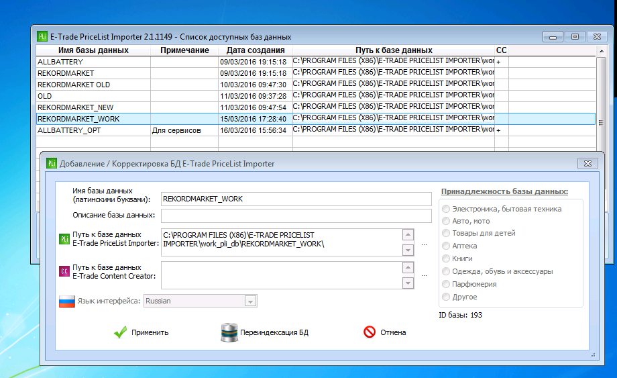Screen dimensions: 617x378
Task: Select Электроника, бытовая техника radio button
Action: pos(446,209)
